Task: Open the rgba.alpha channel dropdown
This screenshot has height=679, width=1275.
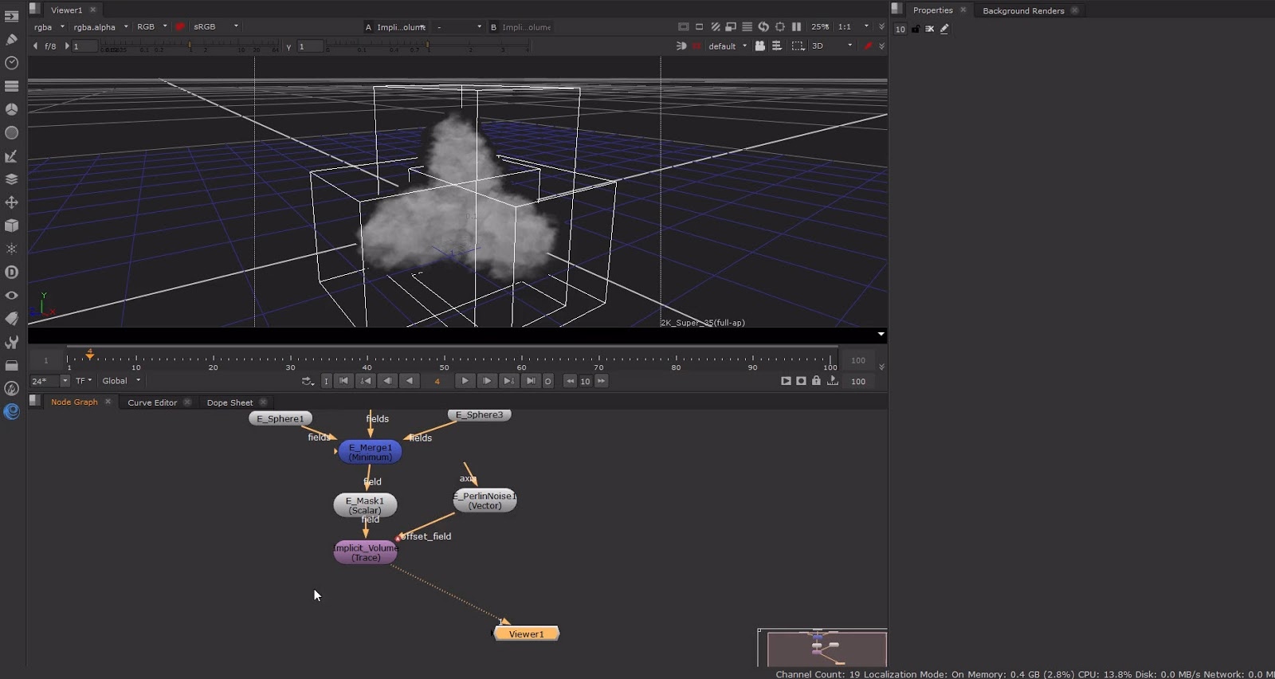Action: point(100,27)
